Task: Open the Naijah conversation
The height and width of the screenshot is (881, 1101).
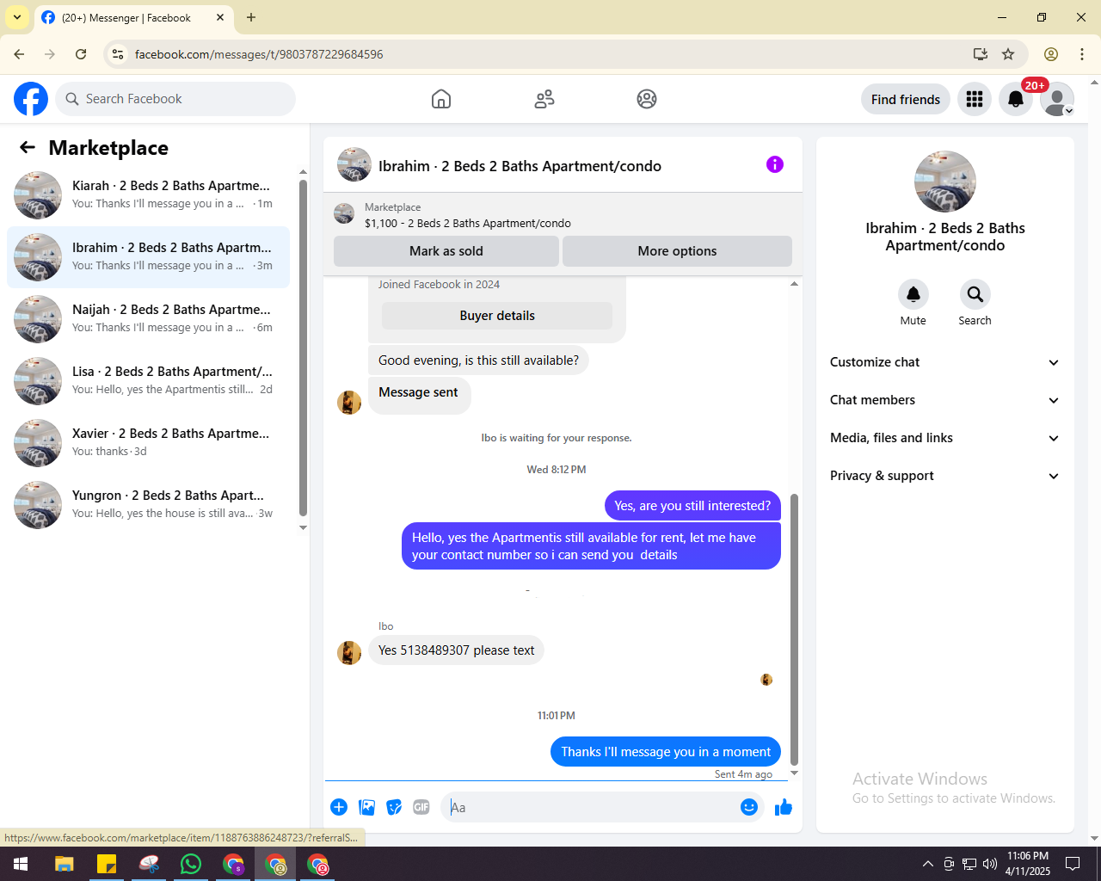Action: pyautogui.click(x=148, y=319)
